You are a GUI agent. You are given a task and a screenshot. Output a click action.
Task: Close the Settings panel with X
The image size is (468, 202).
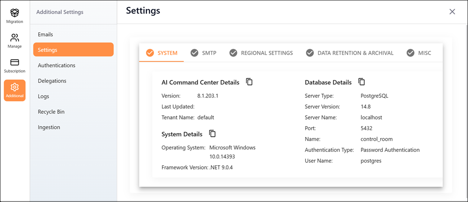click(x=452, y=12)
